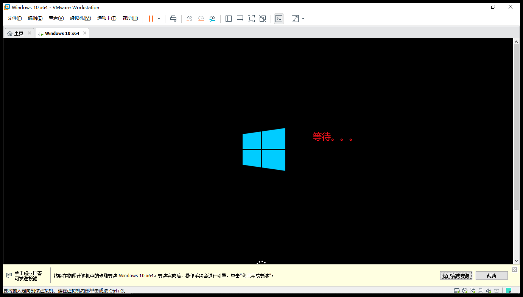Click the vertical scrollbar thumb

[x=517, y=127]
